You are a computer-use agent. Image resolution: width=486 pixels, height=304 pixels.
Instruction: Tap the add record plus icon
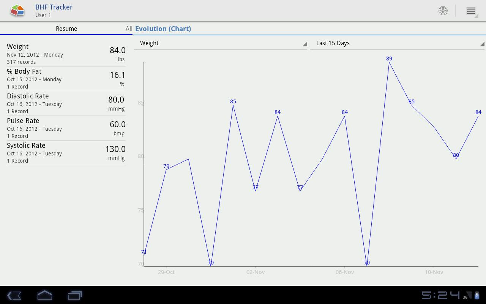[443, 11]
